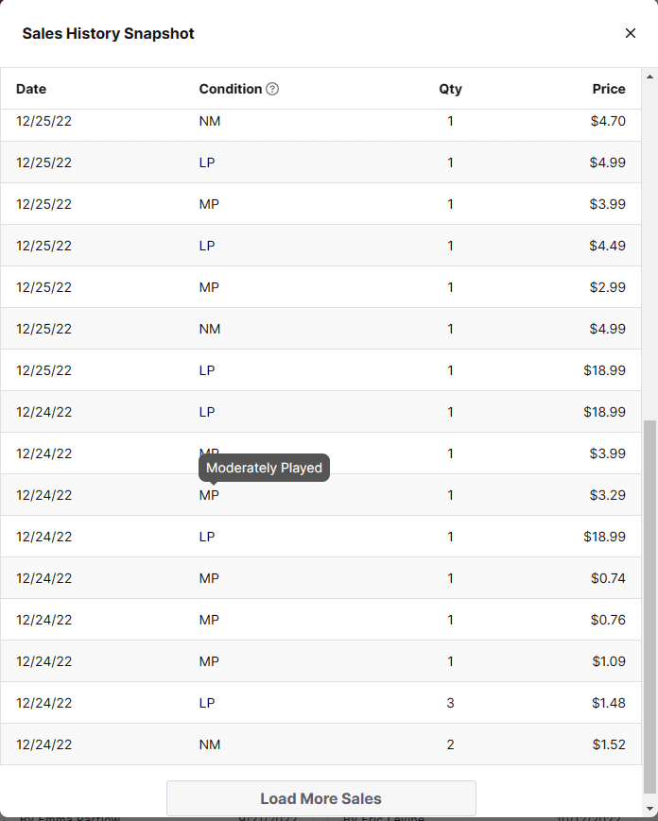Click the scroll-down arrow of the scrollbar
The width and height of the screenshot is (658, 821).
click(x=649, y=809)
